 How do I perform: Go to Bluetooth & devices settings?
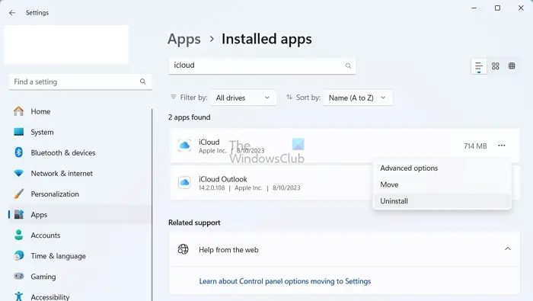[63, 153]
